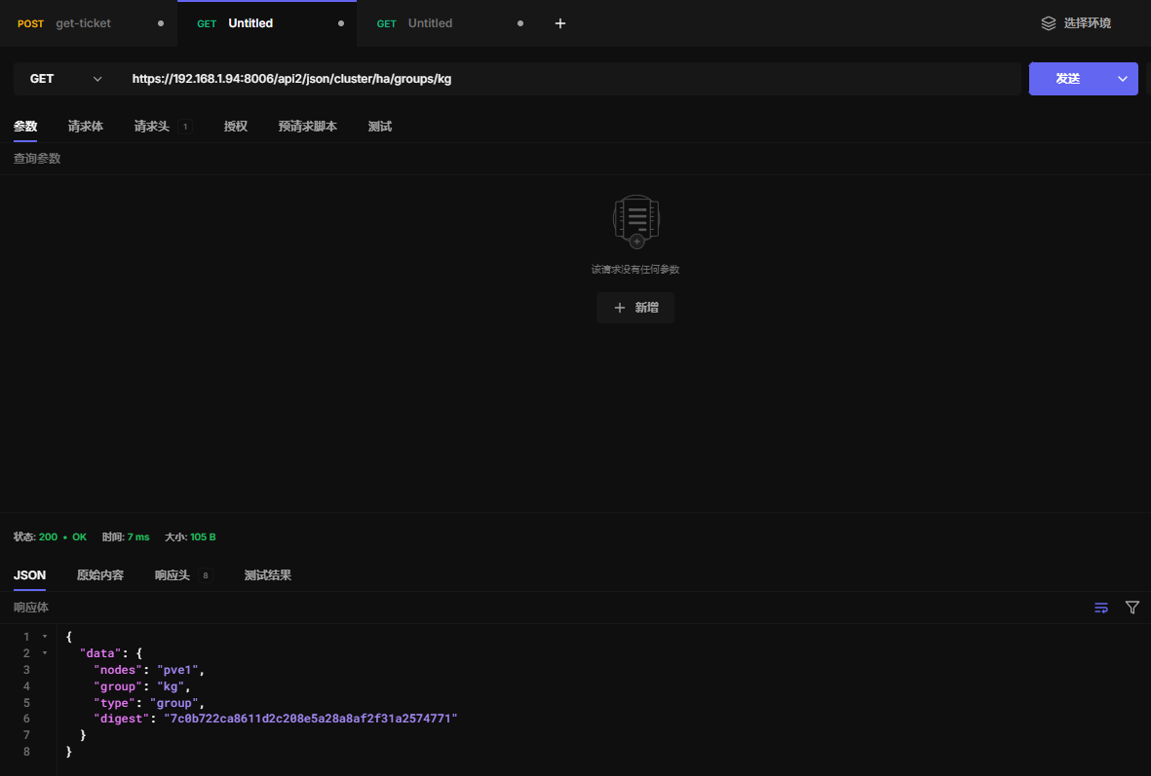Click the filter funnel icon in response
Screen dimensions: 1151x776
(x=1132, y=608)
